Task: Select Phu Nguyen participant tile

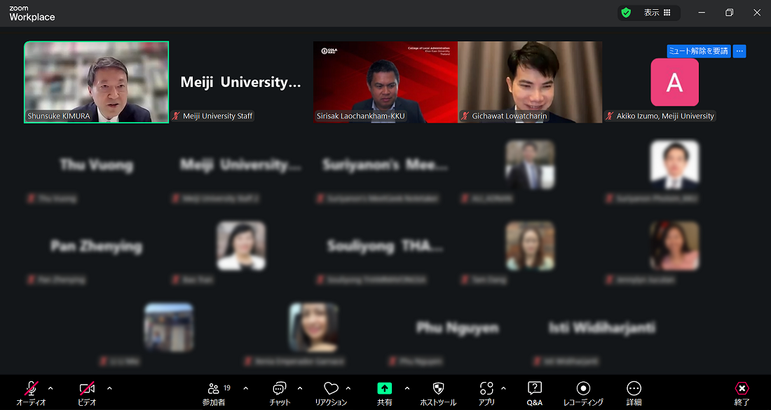Action: (x=458, y=328)
